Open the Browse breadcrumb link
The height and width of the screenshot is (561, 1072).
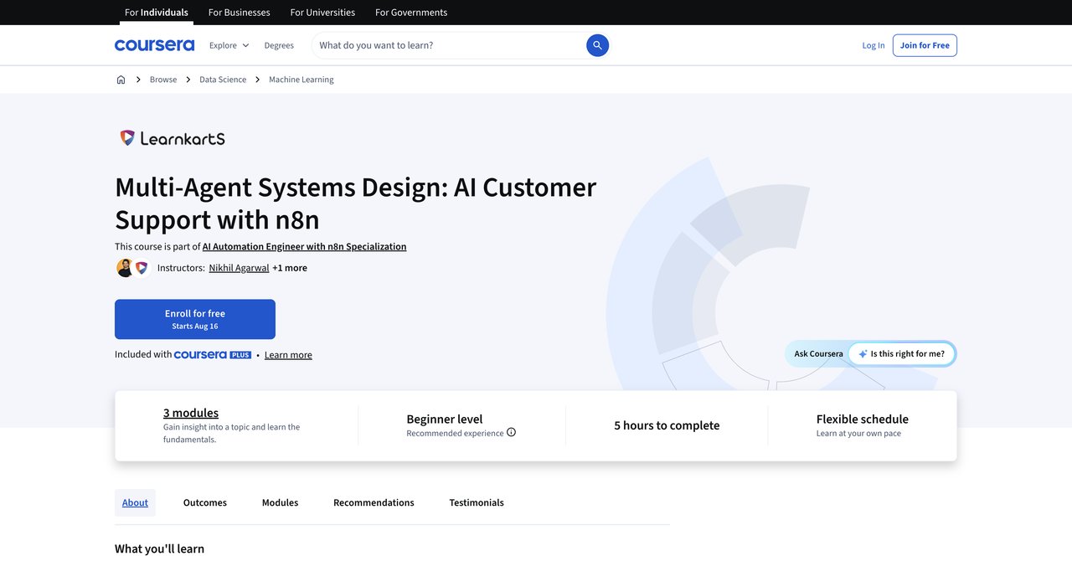coord(163,80)
